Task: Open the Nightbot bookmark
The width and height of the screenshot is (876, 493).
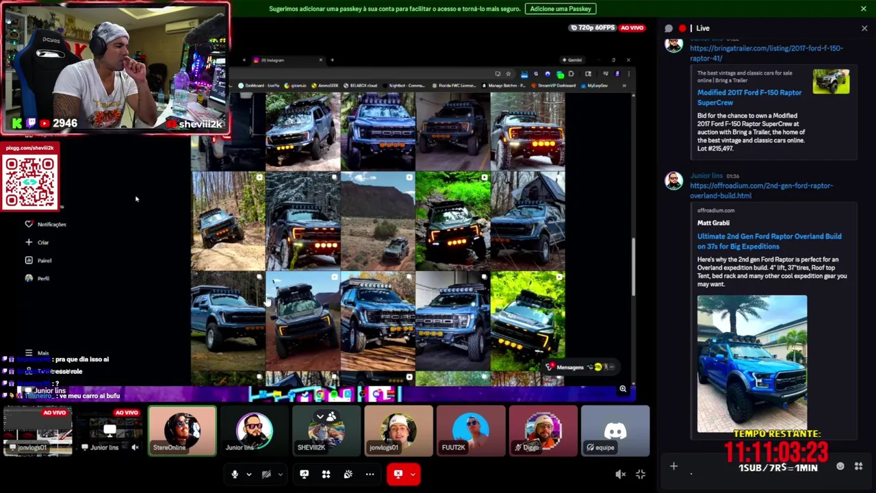Action: [x=404, y=86]
